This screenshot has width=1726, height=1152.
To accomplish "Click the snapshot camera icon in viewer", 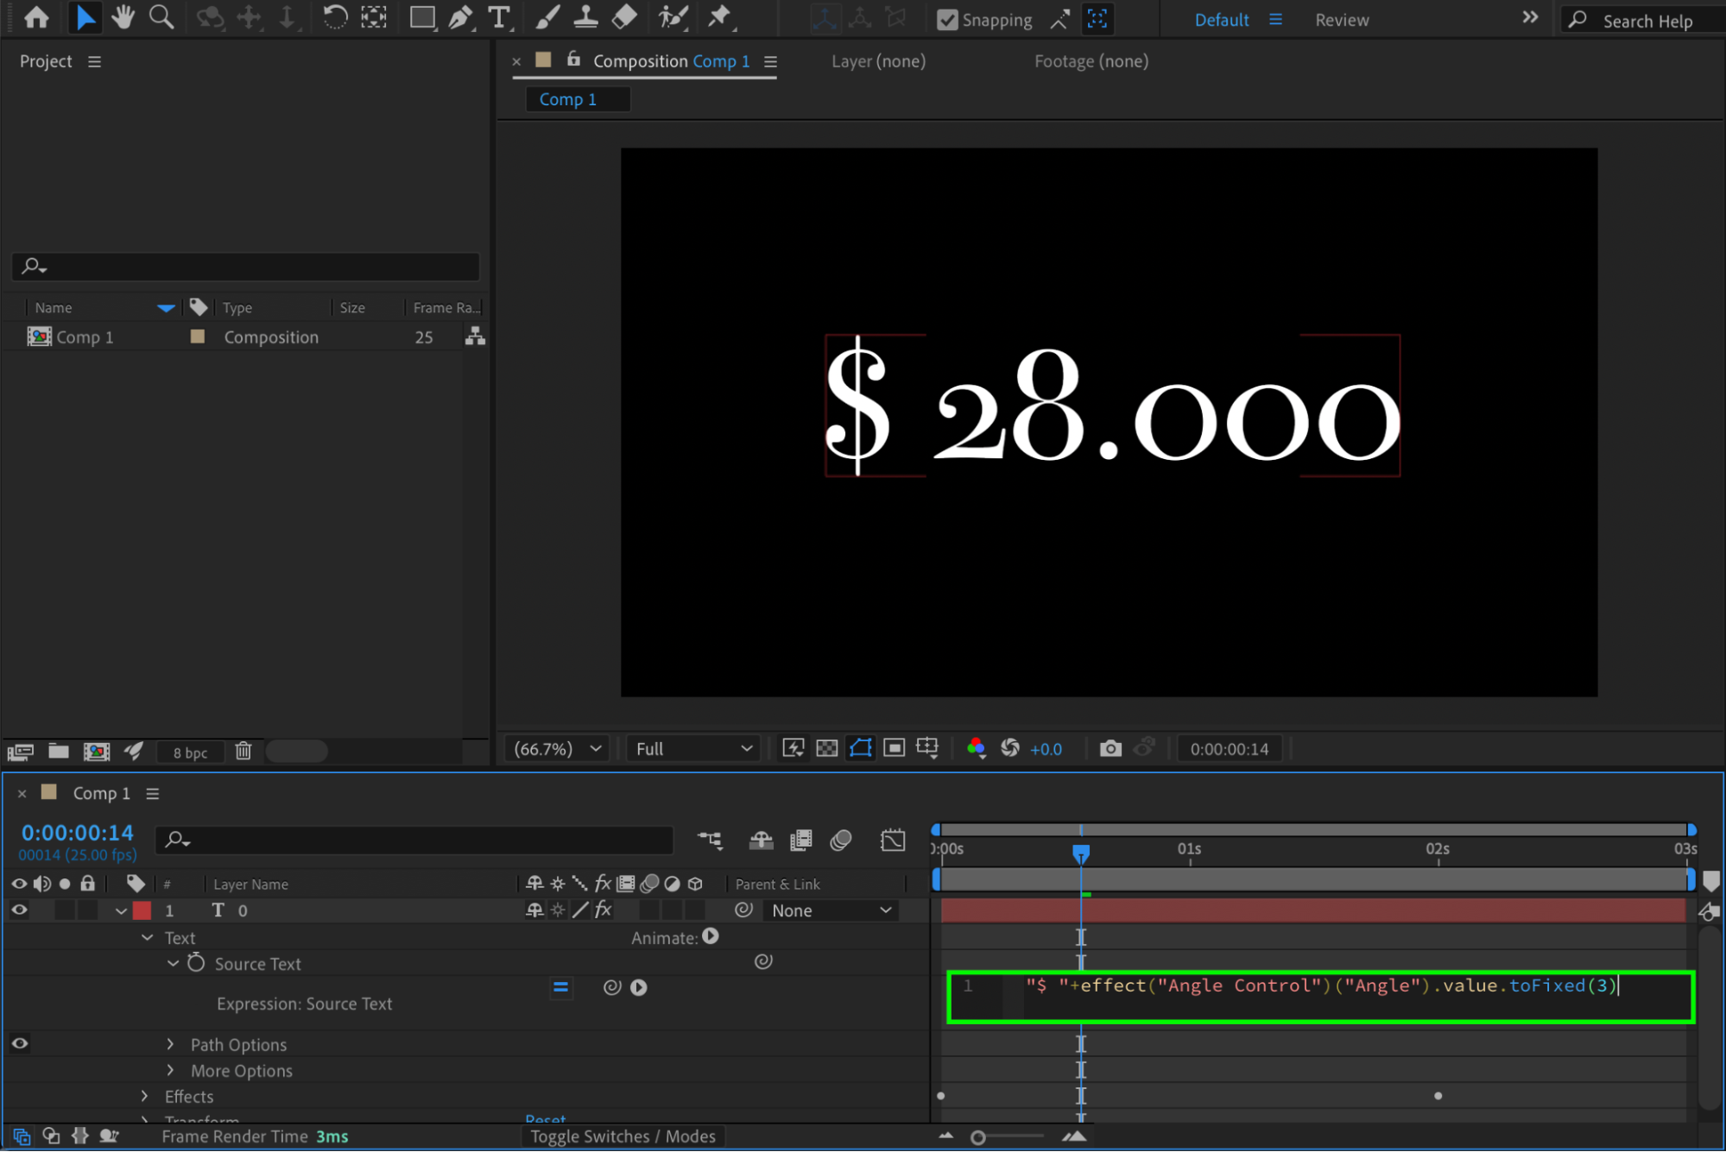I will point(1110,748).
